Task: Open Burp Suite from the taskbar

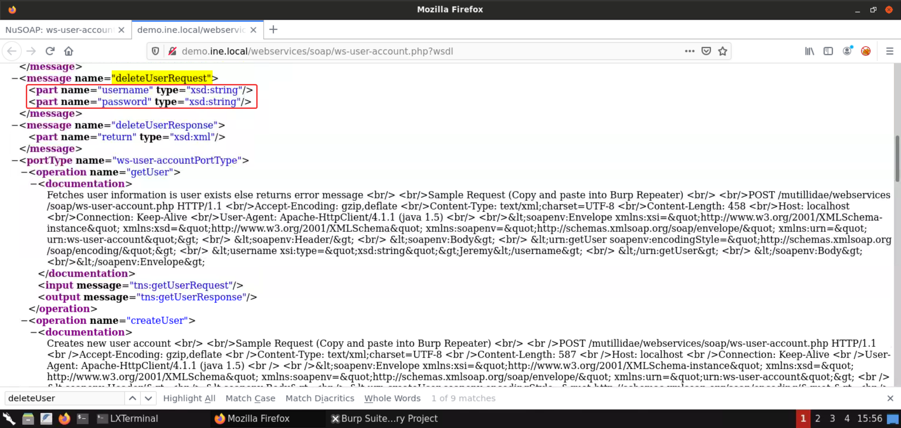Action: click(x=384, y=419)
